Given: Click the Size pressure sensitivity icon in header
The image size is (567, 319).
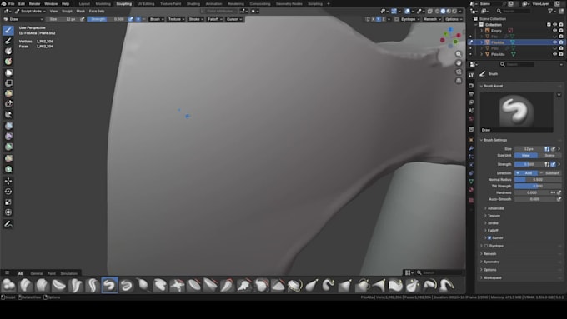Looking at the screenshot, I should pyautogui.click(x=83, y=19).
